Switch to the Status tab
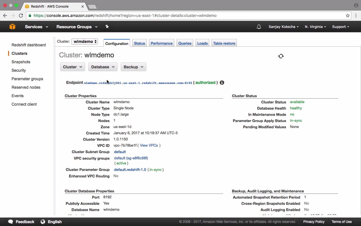 pos(139,43)
